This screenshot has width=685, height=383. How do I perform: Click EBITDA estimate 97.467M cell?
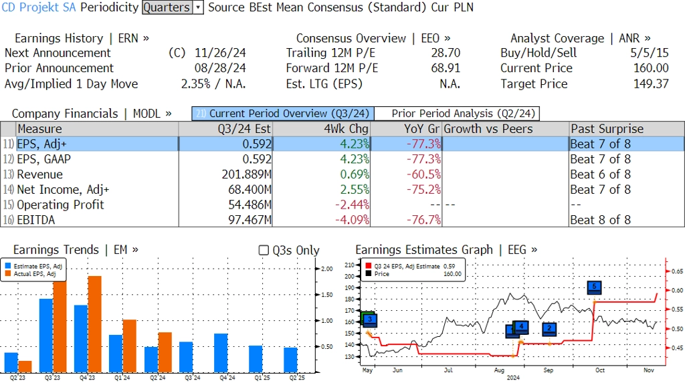point(225,220)
